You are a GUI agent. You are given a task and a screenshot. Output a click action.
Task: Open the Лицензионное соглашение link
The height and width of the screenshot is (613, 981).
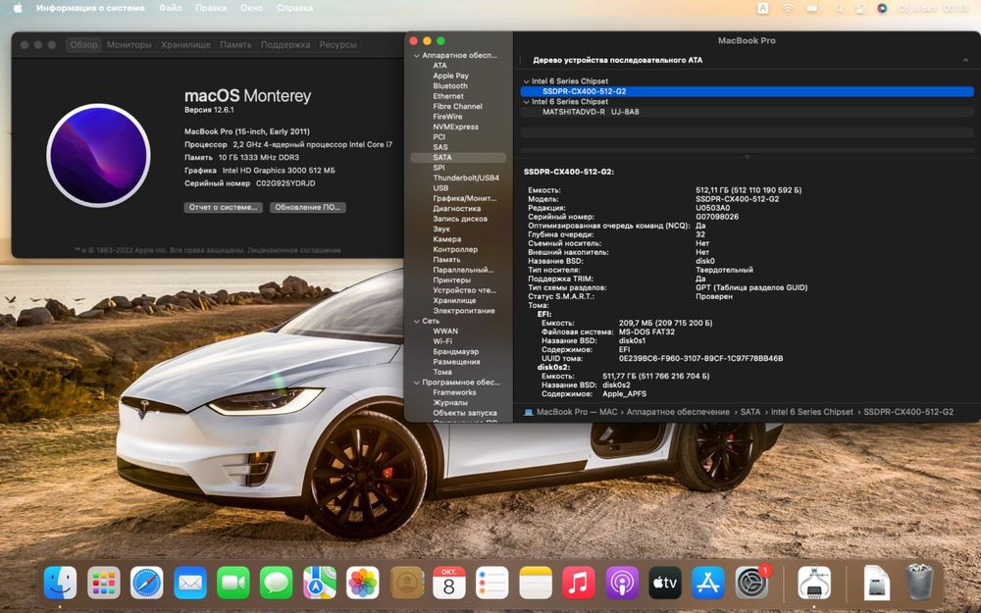coord(294,250)
